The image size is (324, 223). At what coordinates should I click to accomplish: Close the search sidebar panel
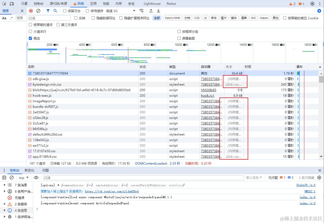22,11
